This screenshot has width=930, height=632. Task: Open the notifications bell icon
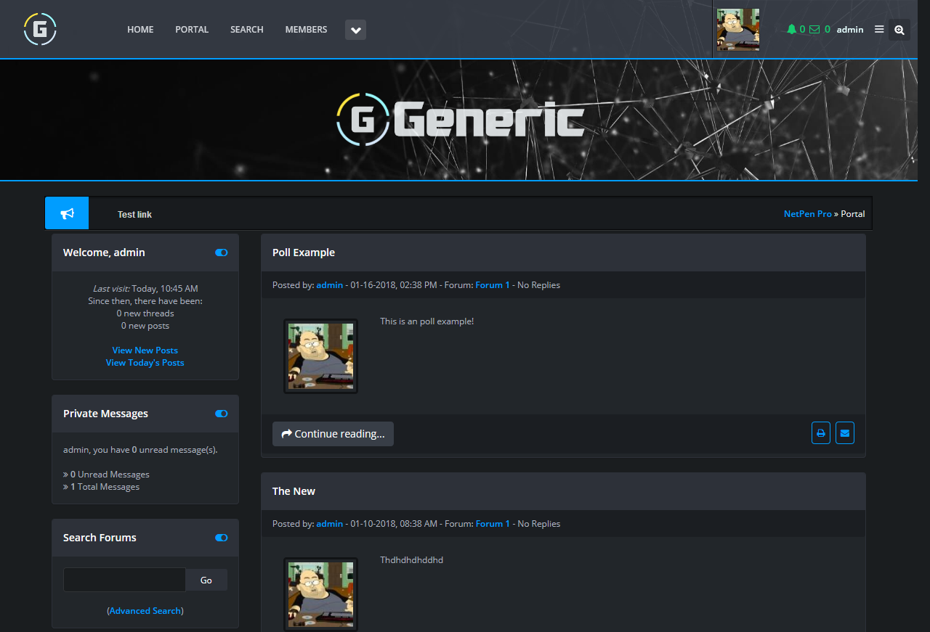792,29
